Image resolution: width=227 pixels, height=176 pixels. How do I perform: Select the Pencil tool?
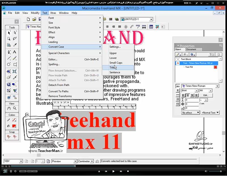click(x=15, y=58)
